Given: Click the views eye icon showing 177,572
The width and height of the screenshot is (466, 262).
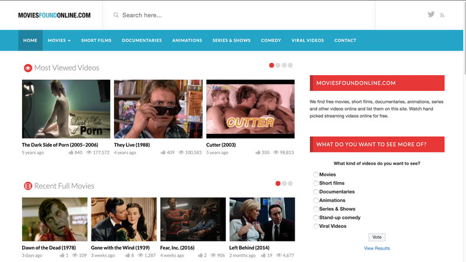Looking at the screenshot, I should [89, 153].
